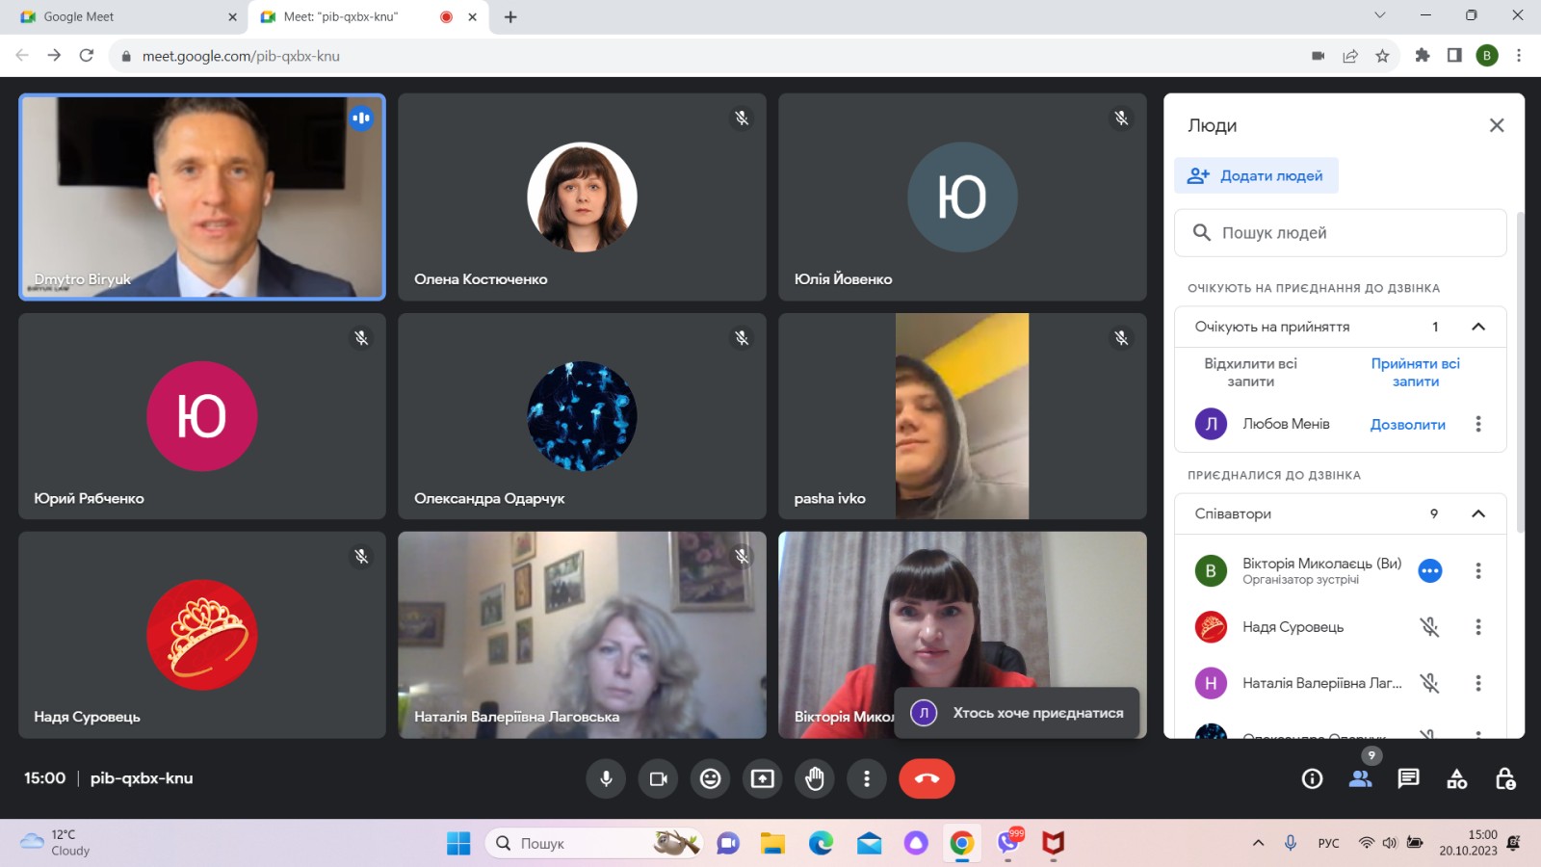Open McAfee from the taskbar
1541x867 pixels.
coord(1054,844)
